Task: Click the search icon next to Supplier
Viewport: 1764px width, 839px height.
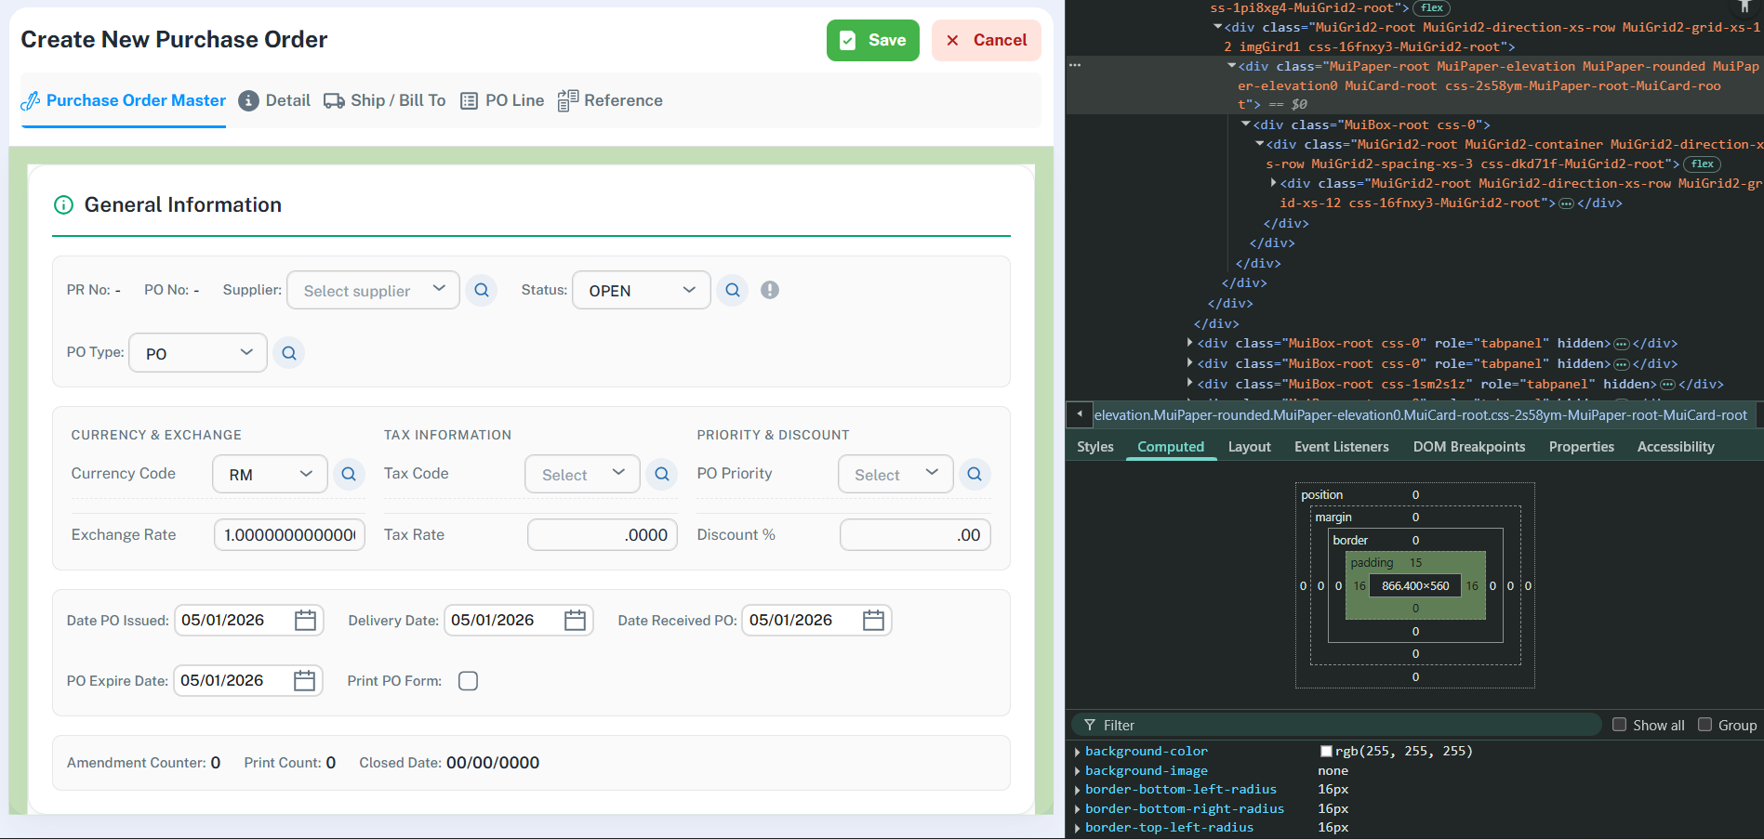Action: [481, 290]
